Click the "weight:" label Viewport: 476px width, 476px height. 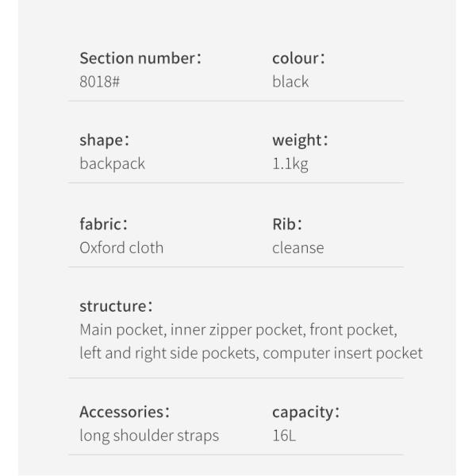pos(300,140)
